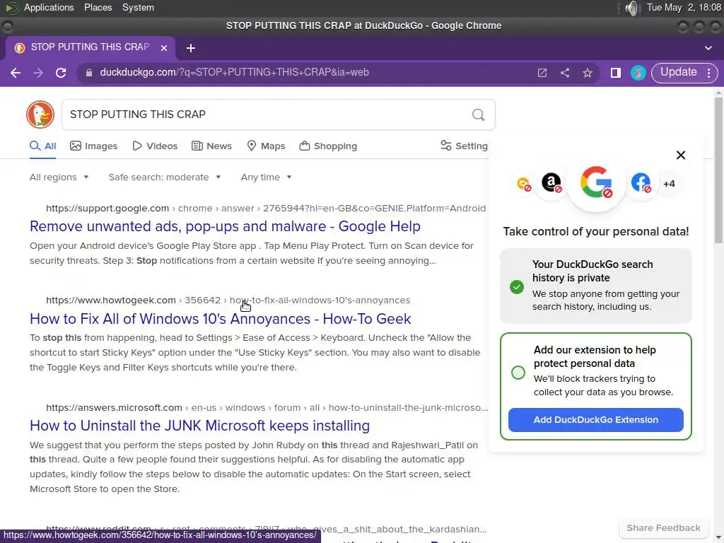
Task: Switch to the Videos tab
Action: pos(155,146)
